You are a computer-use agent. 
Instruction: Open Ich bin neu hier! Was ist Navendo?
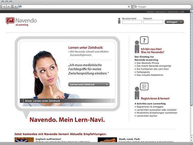point(153,50)
